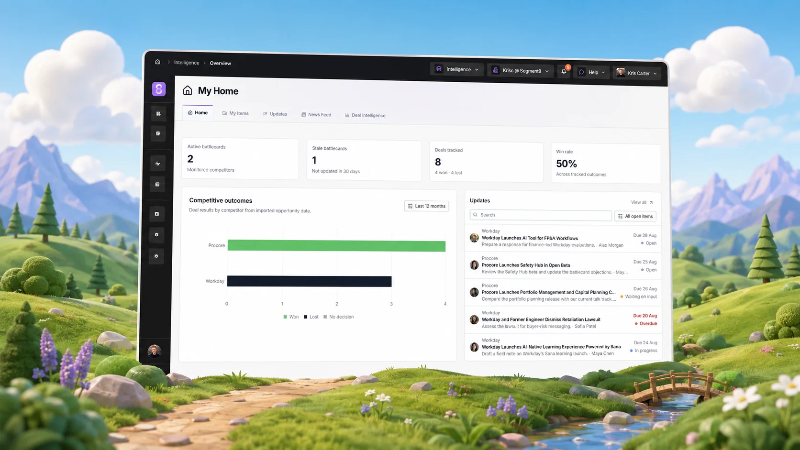The image size is (800, 450).
Task: Open the Krisc @ Segment8 workspace dropdown
Action: pos(521,71)
